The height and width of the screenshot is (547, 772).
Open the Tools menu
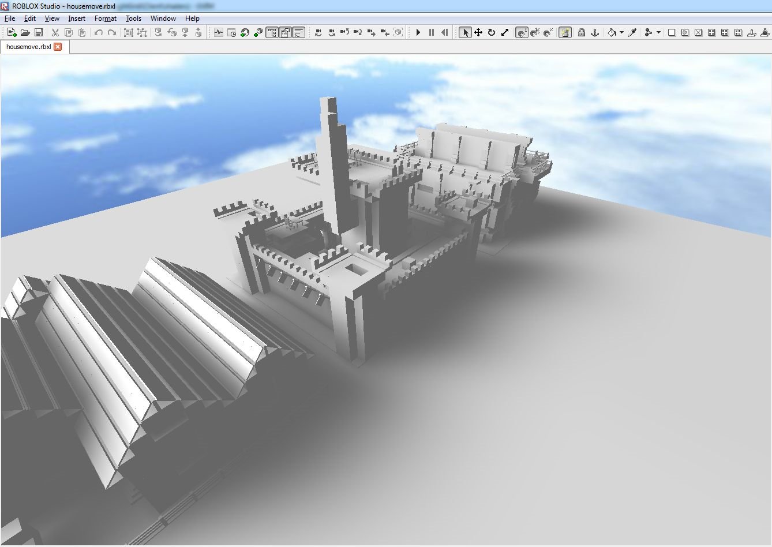click(x=133, y=18)
